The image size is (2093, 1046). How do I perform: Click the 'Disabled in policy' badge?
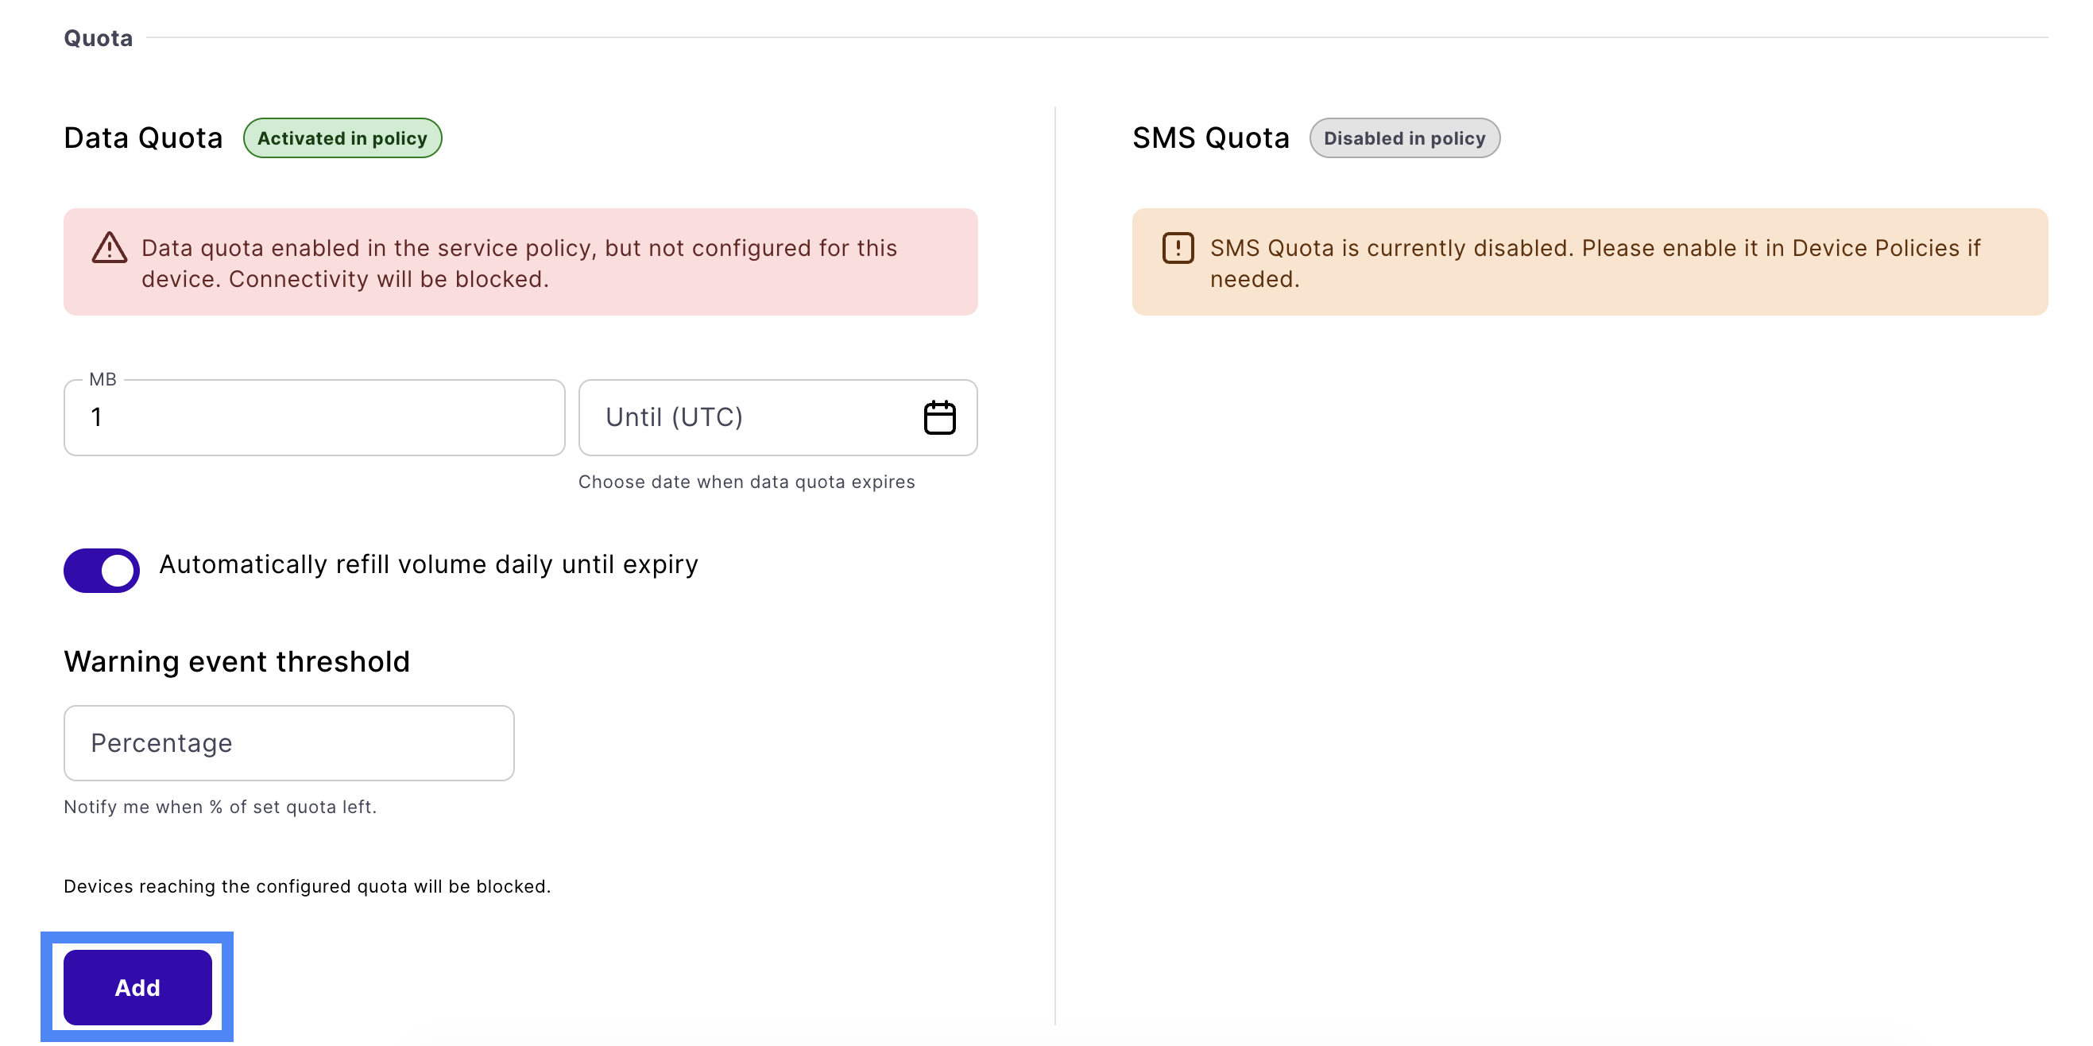coord(1404,138)
